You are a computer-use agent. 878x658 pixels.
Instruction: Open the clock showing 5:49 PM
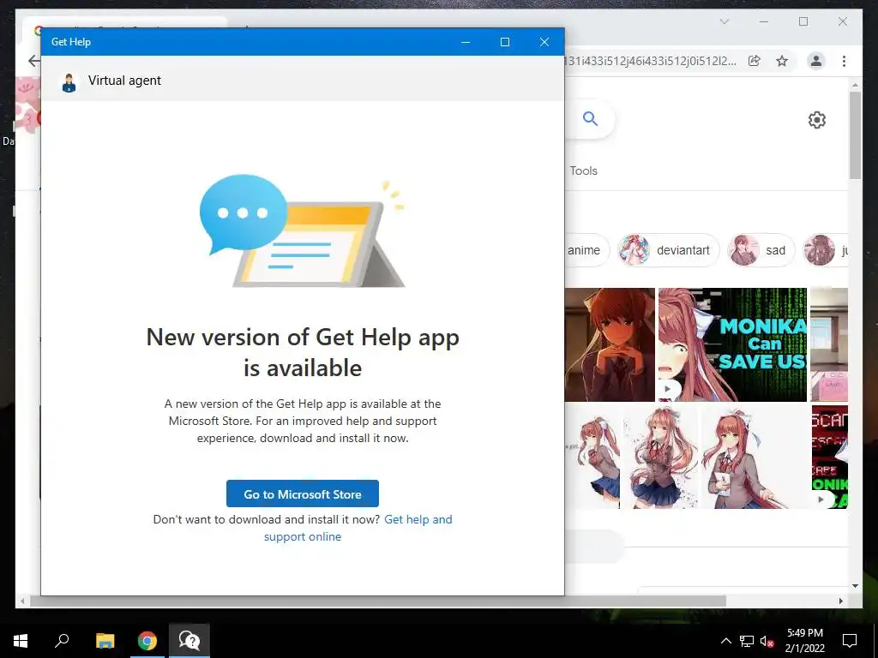[804, 641]
